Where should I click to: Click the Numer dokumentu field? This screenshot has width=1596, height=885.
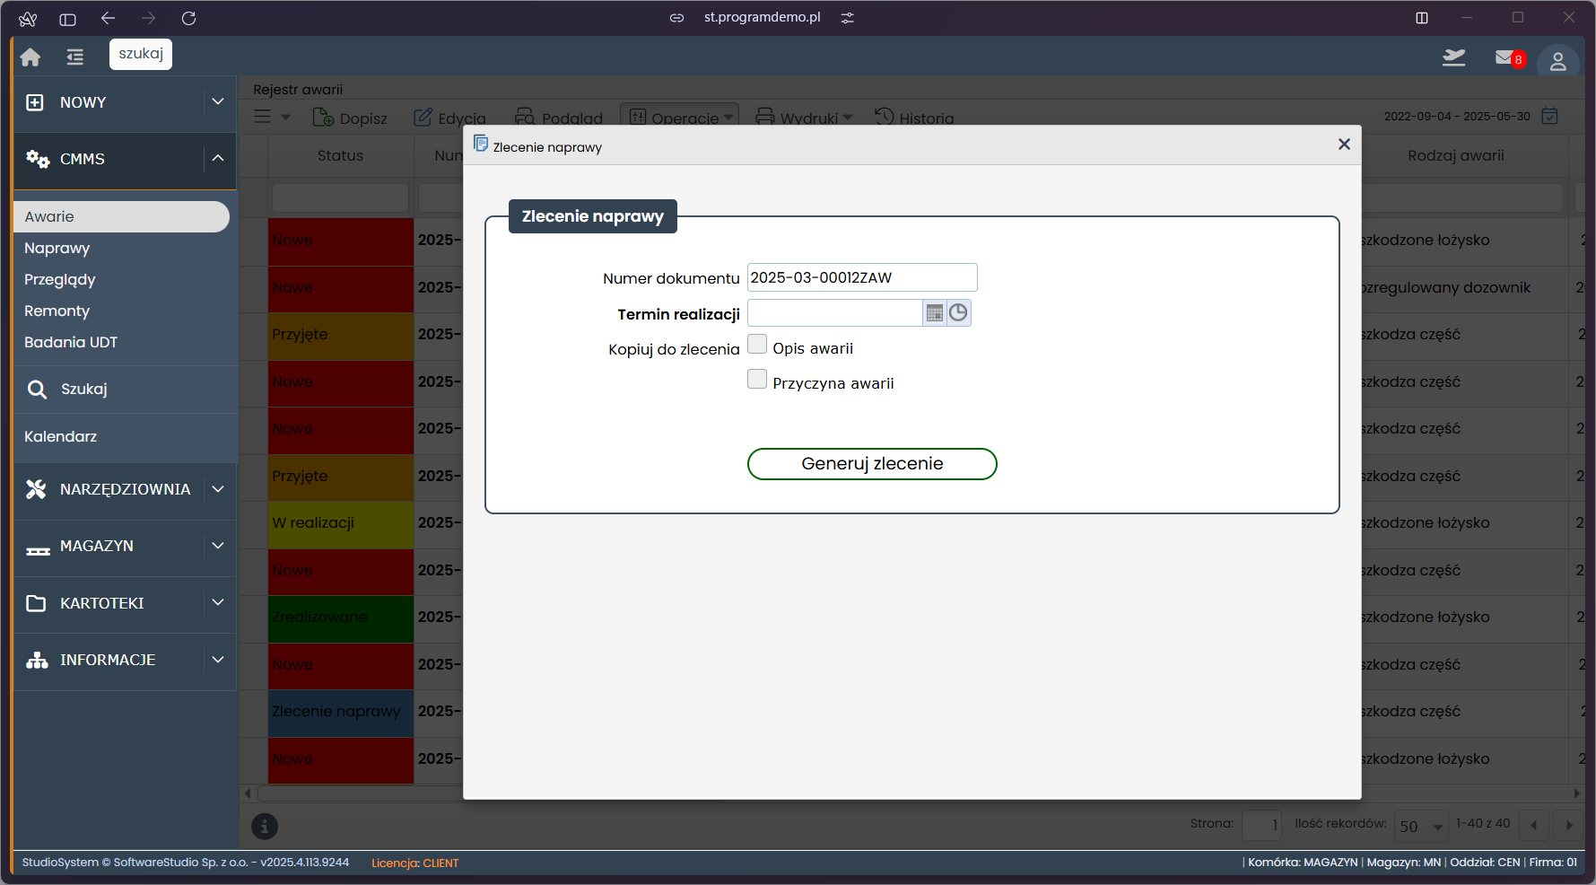coord(861,278)
